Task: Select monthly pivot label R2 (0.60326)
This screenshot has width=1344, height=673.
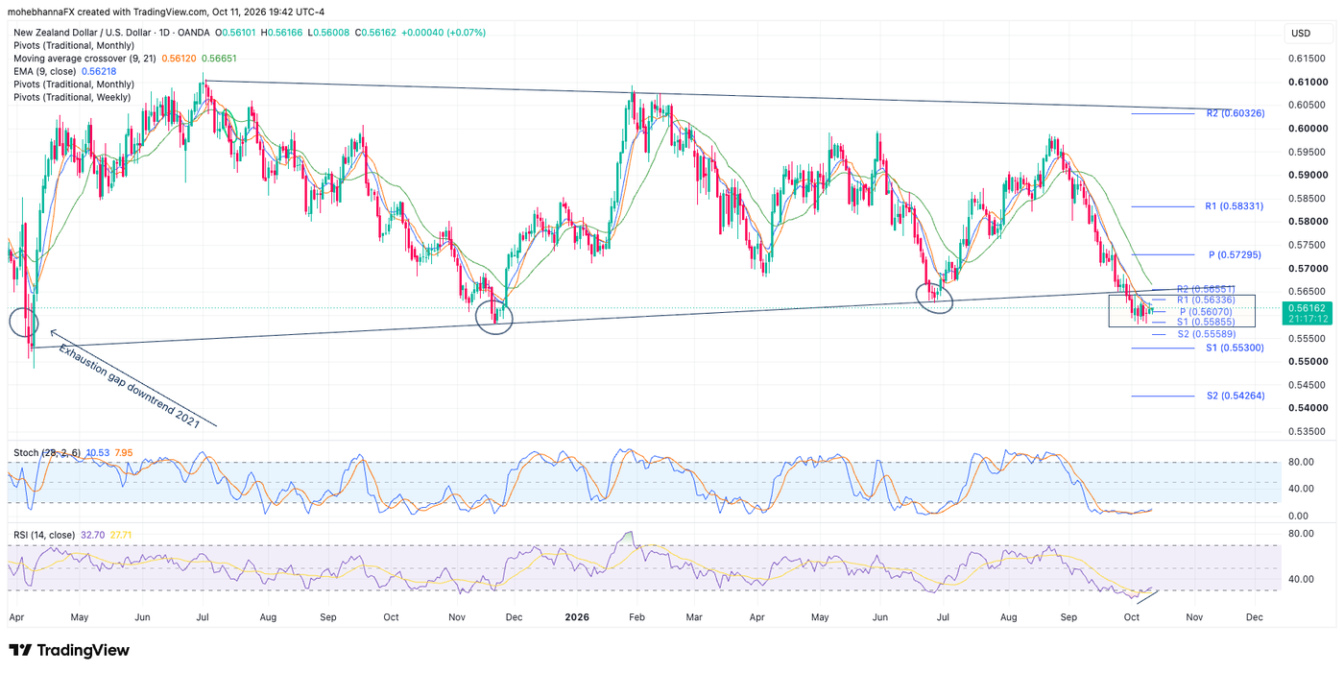Action: [x=1235, y=113]
